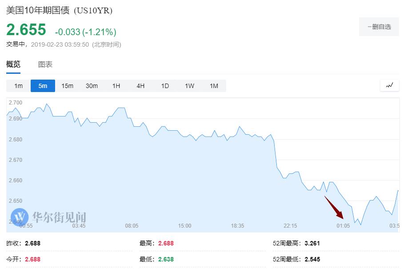Pick the 4H timeframe

[140, 86]
